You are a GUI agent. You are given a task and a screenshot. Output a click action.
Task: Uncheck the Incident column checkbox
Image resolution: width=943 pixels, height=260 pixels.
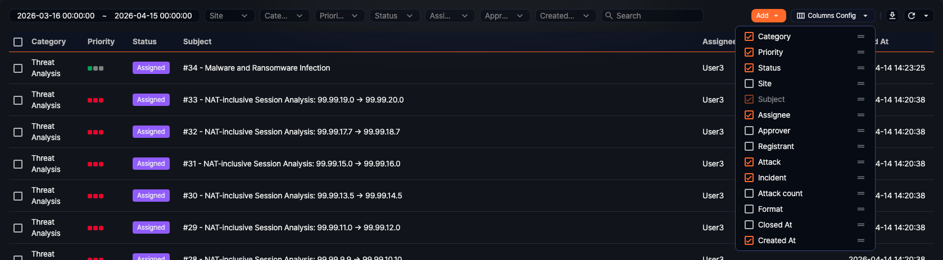click(x=749, y=178)
